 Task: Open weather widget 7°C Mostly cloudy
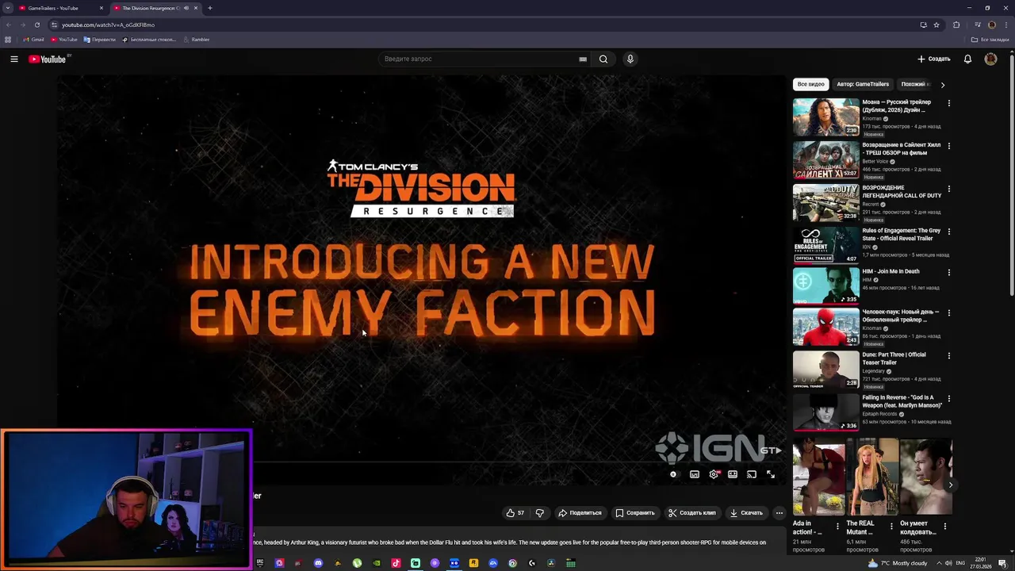(x=897, y=563)
